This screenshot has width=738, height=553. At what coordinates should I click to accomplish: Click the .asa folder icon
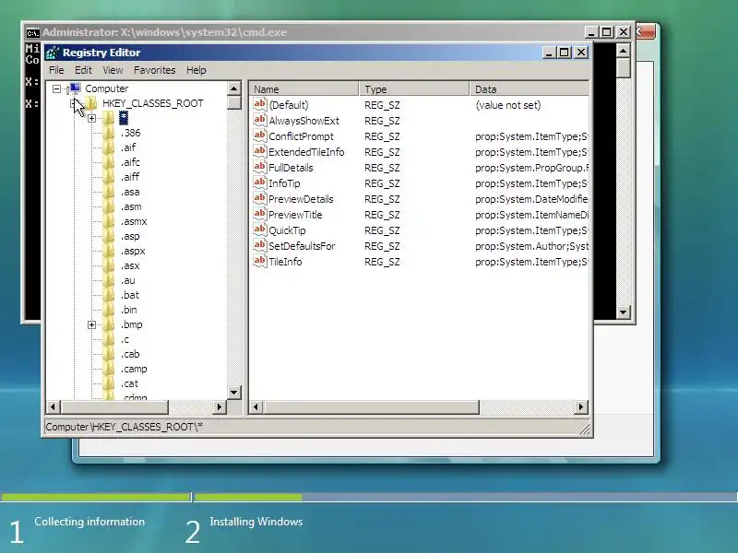(x=109, y=192)
